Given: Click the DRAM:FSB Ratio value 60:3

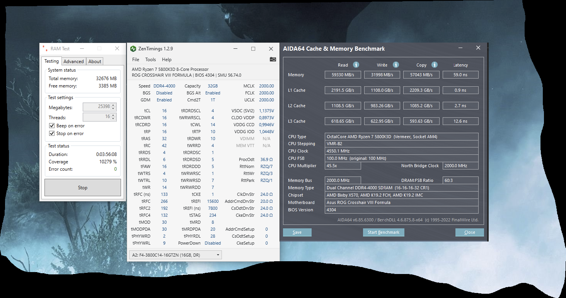Looking at the screenshot, I should tap(460, 180).
